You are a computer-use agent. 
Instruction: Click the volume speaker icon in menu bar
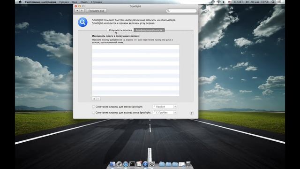pos(224,2)
